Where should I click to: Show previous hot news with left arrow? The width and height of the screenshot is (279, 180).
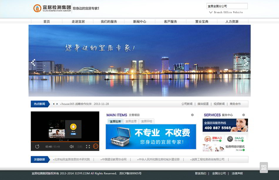click(54, 104)
